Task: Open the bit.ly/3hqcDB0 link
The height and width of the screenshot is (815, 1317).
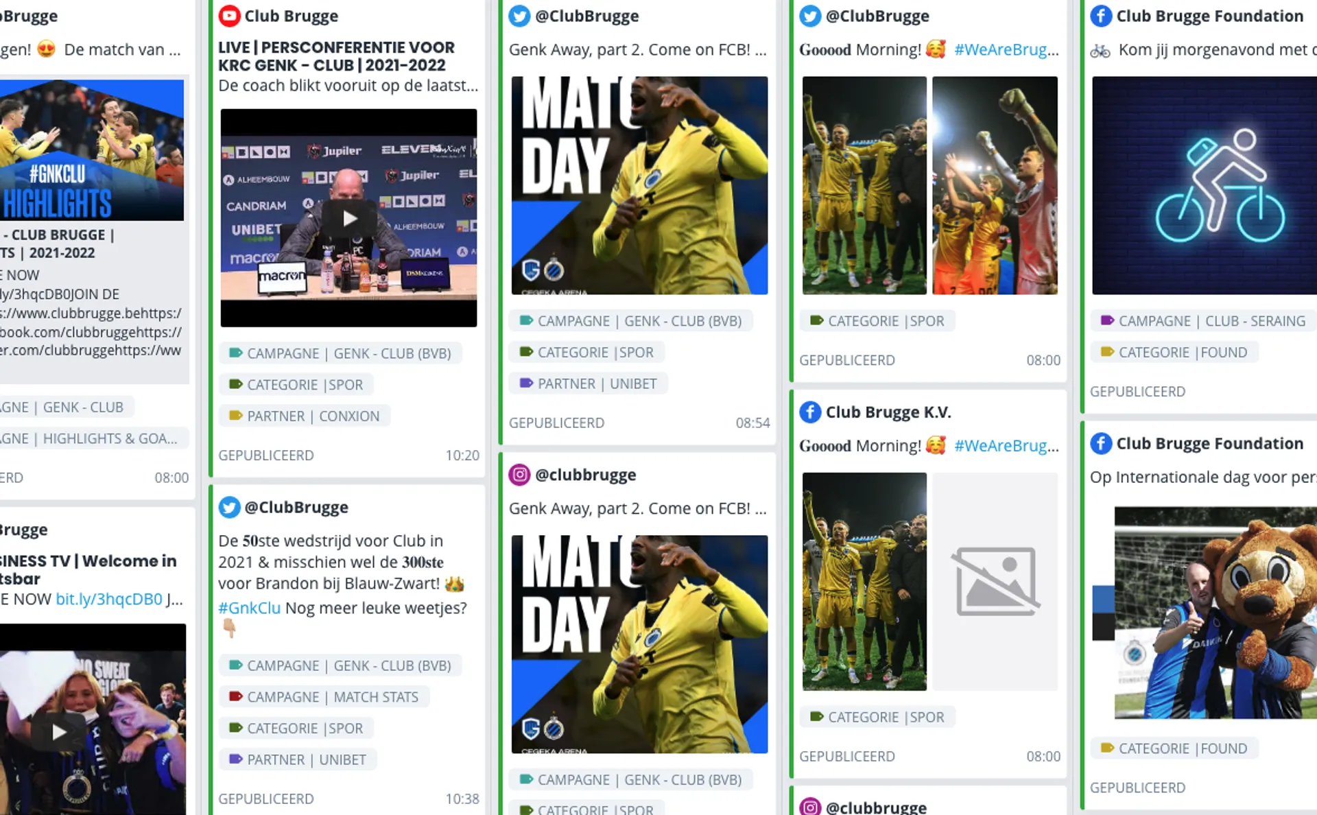Action: (109, 599)
